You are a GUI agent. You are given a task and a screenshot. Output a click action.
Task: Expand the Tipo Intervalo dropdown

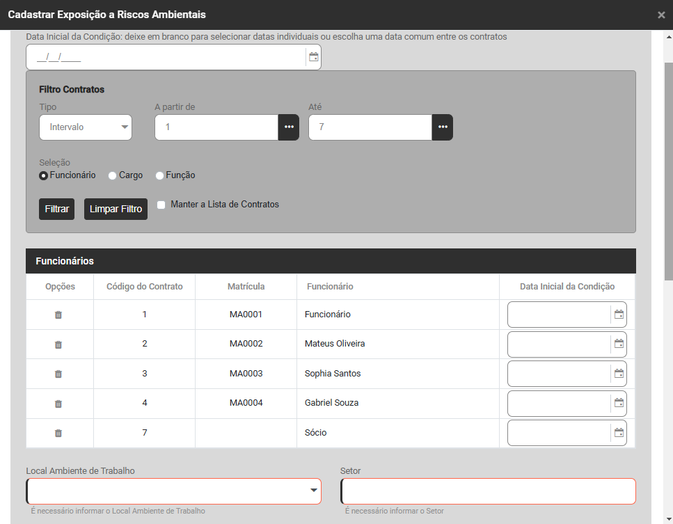pos(86,127)
